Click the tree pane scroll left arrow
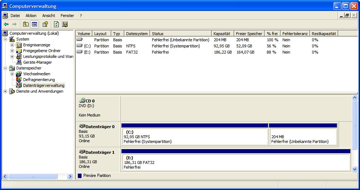Screen dimensions: 360x190 [5, 177]
